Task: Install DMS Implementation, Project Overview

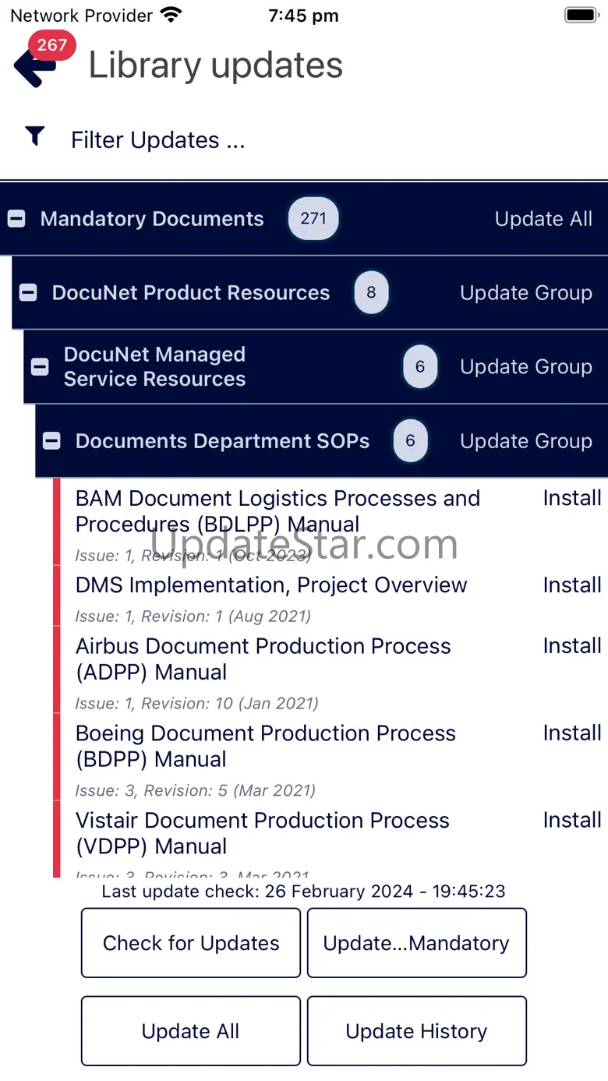Action: (x=572, y=585)
